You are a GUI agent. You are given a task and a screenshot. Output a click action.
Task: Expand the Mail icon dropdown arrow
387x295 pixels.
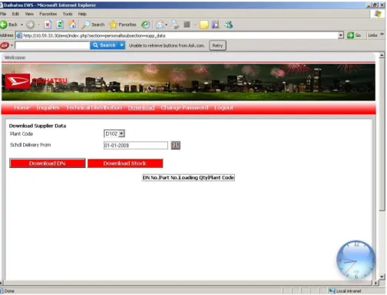pyautogui.click(x=166, y=25)
